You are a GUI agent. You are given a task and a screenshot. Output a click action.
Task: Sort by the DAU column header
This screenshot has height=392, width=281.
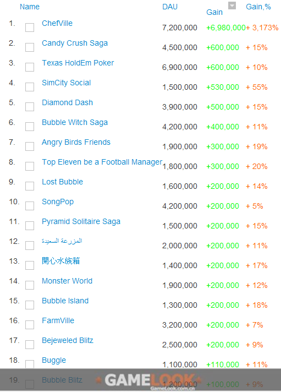pos(170,7)
